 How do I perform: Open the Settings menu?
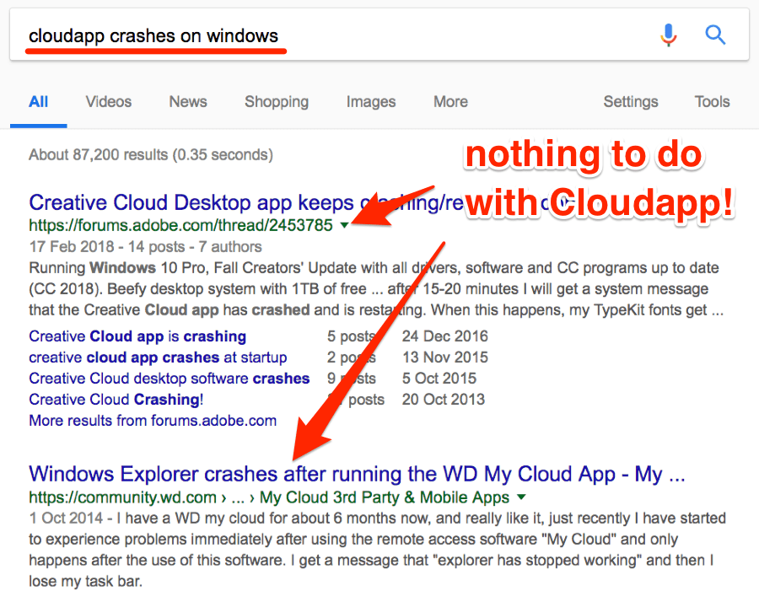pos(631,102)
